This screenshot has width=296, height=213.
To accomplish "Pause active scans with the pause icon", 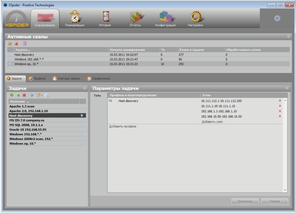I will [x=10, y=44].
